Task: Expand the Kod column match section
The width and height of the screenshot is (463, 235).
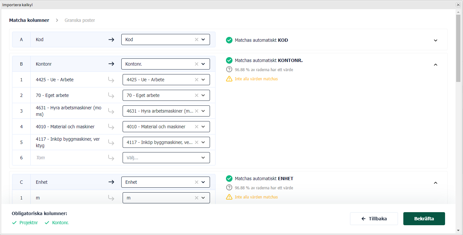Action: point(435,40)
